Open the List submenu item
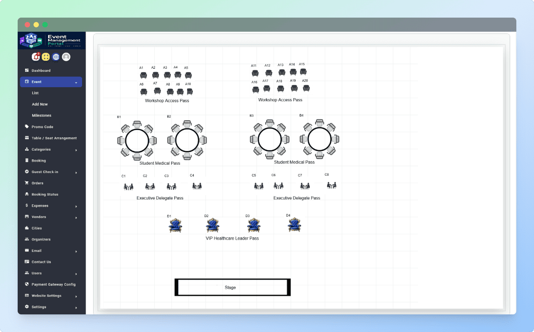Screen dimensions: 534x332 35,93
